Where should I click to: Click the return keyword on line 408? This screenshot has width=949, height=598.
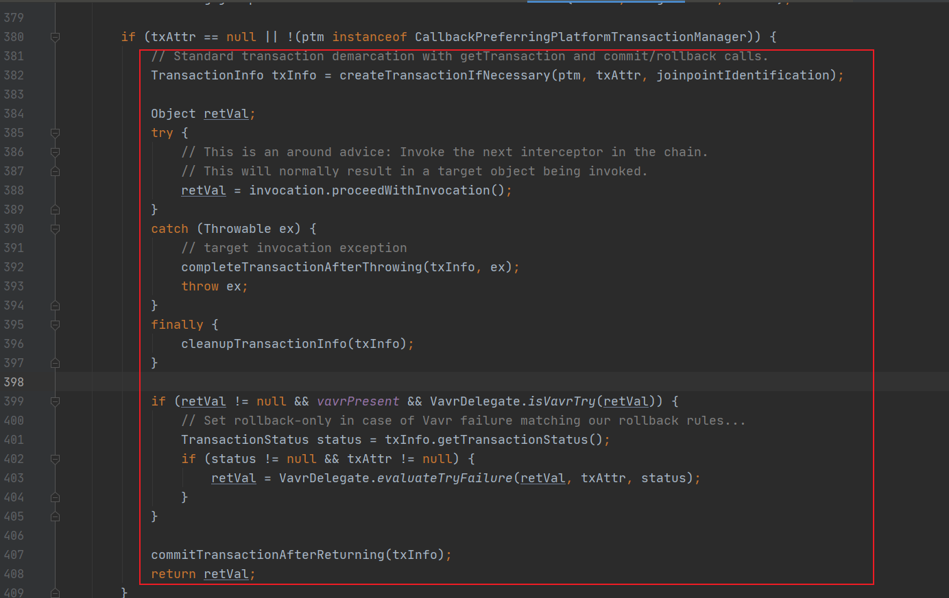tap(173, 574)
